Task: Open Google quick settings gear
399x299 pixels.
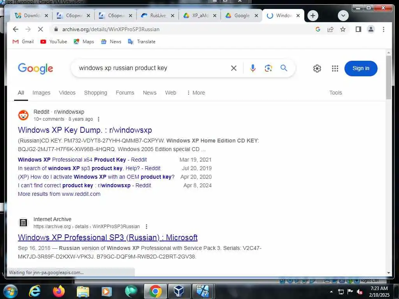Action: coord(317,69)
